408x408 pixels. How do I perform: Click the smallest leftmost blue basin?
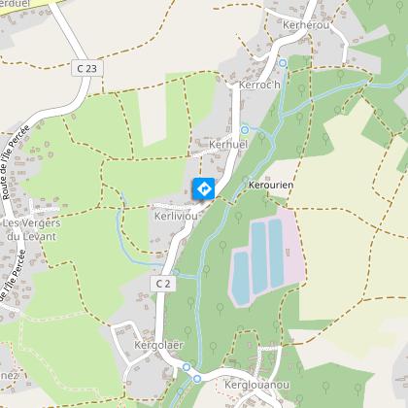pyautogui.click(x=241, y=278)
